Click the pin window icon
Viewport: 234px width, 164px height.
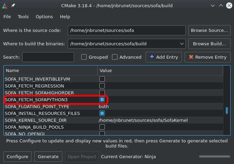click(x=13, y=6)
